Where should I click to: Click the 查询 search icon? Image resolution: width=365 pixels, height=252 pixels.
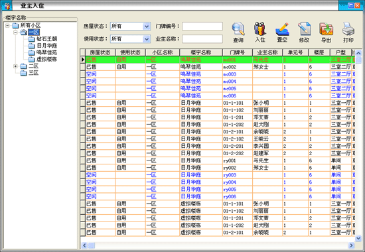238,29
